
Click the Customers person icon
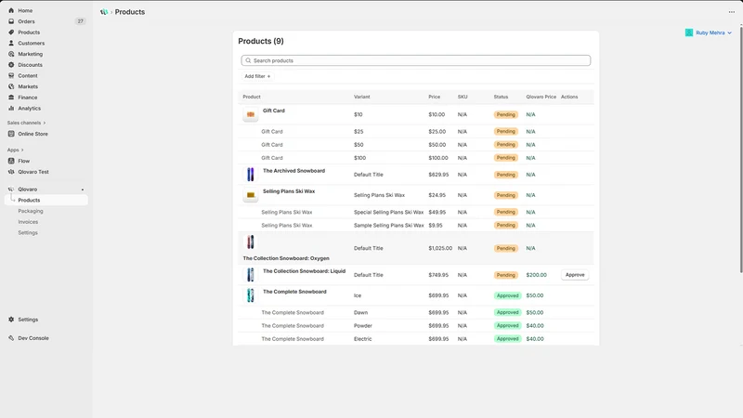(x=11, y=43)
